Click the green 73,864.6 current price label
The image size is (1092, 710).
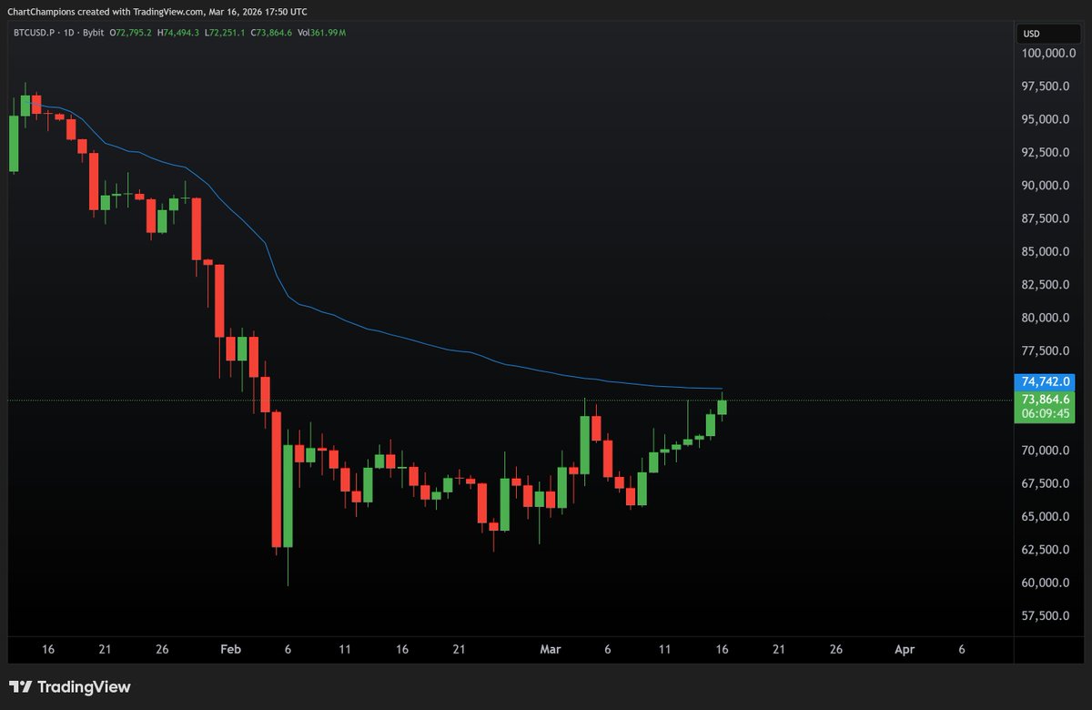(x=1047, y=399)
